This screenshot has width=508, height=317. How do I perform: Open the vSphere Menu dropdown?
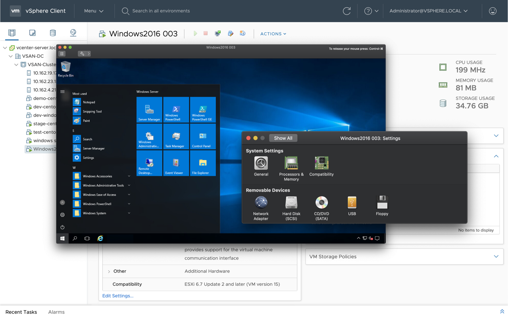click(94, 11)
